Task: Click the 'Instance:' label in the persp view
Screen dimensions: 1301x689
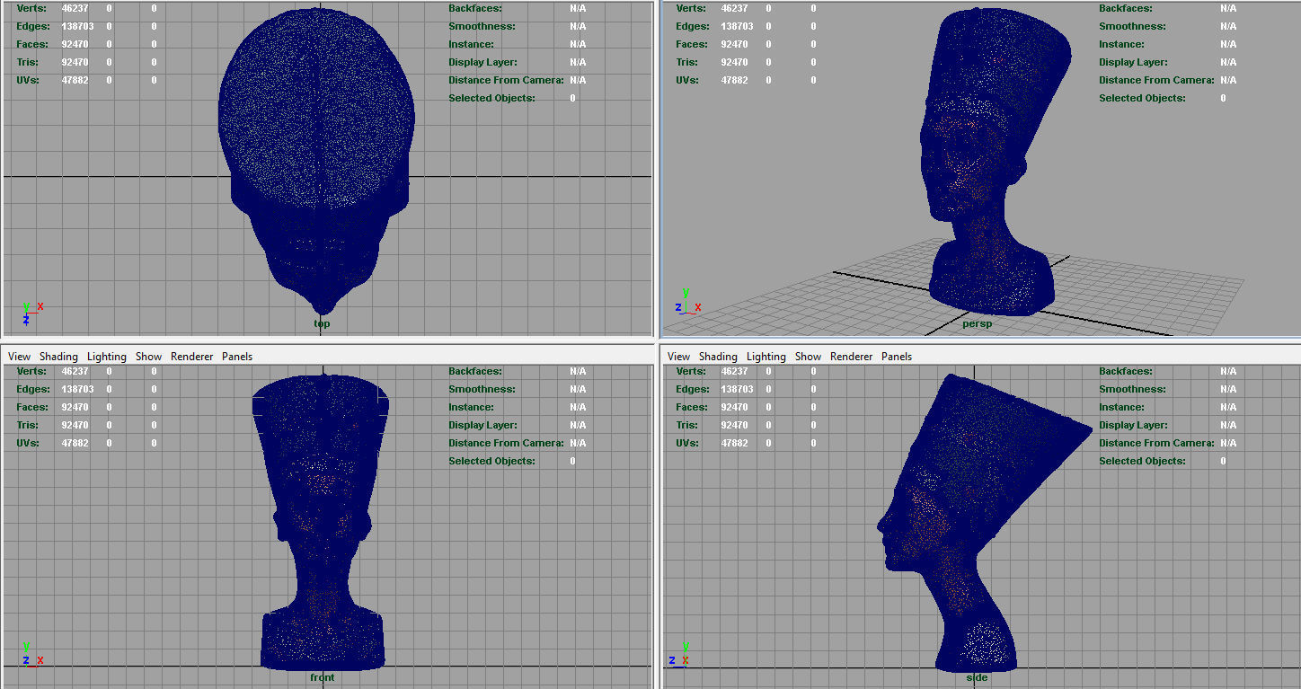Action: click(x=1122, y=44)
